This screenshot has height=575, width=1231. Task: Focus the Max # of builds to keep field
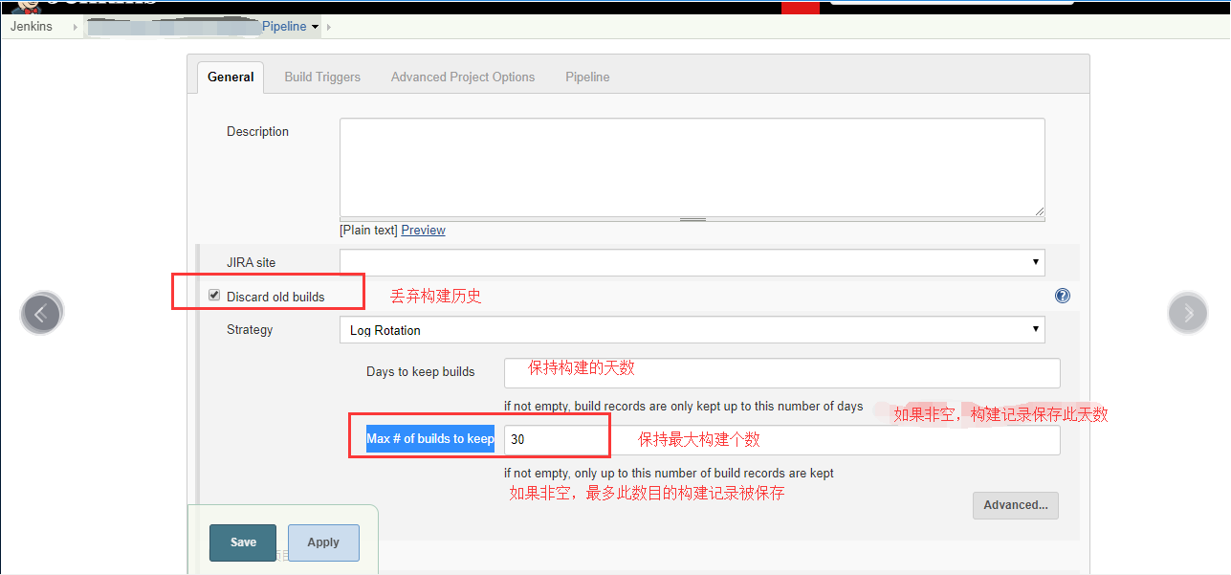click(782, 440)
